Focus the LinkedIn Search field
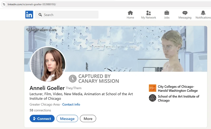Screen dimensions: 211x129 67,15
